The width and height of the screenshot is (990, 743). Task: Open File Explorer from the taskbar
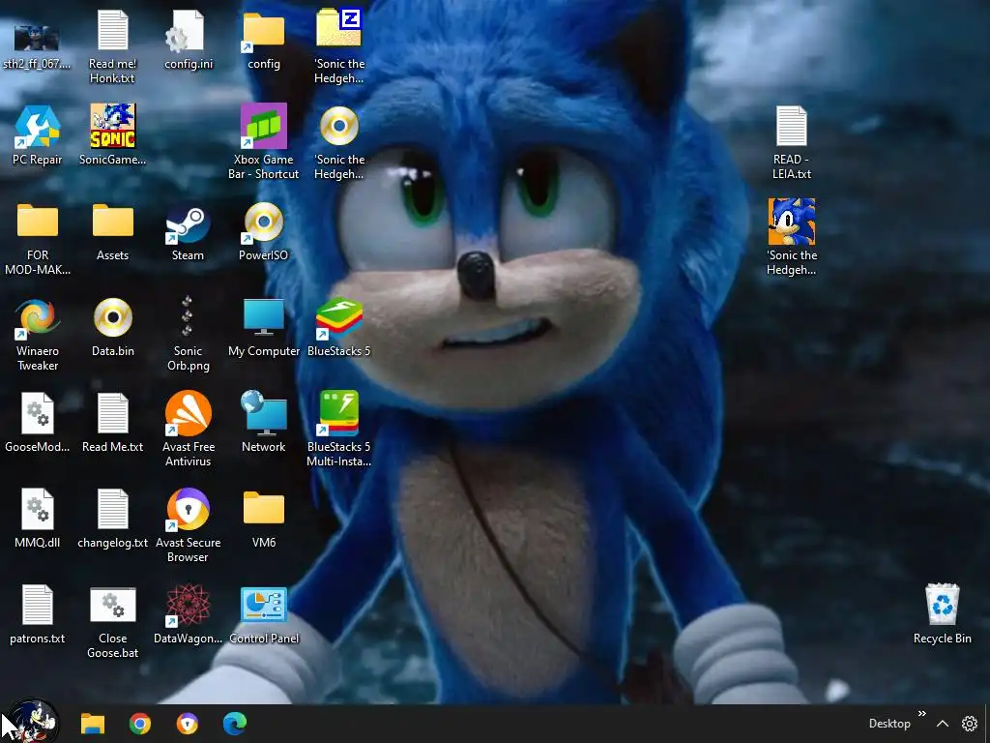point(92,724)
